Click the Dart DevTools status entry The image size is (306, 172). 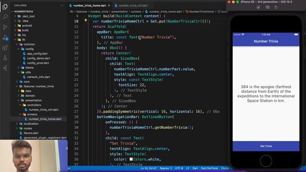(209, 168)
